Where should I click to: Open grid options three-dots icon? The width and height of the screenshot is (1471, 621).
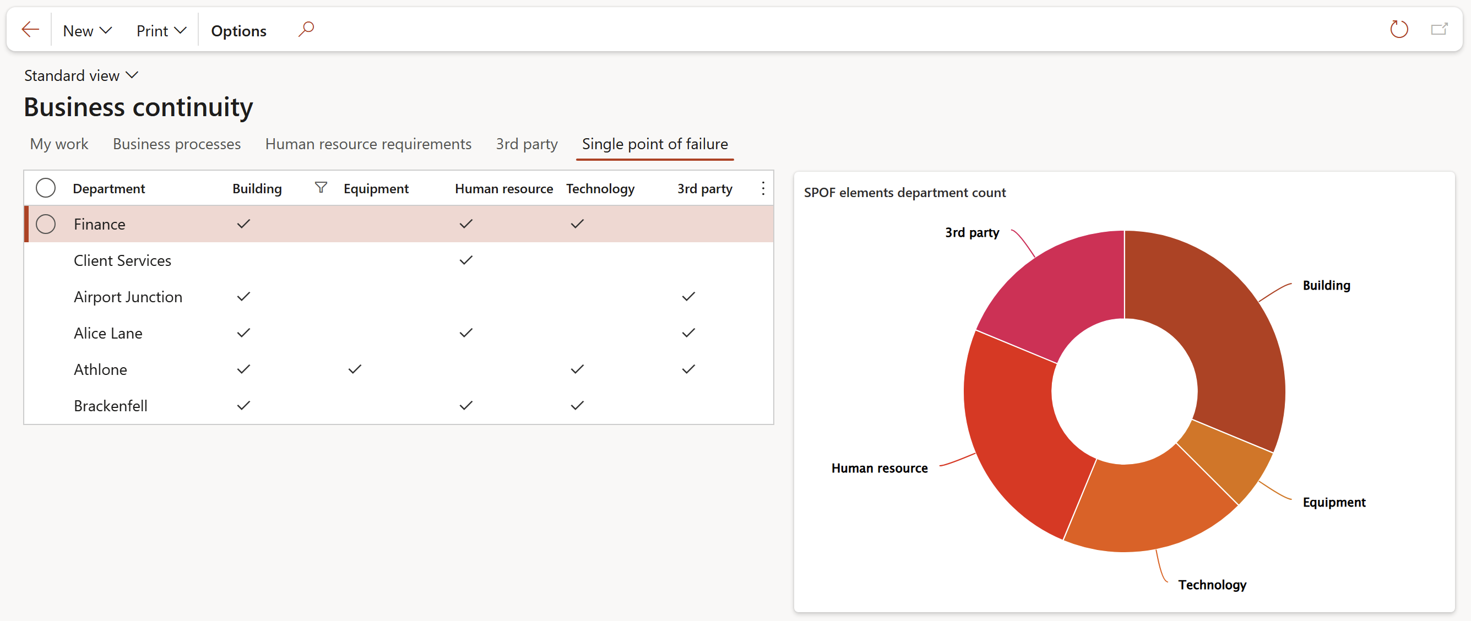point(763,188)
